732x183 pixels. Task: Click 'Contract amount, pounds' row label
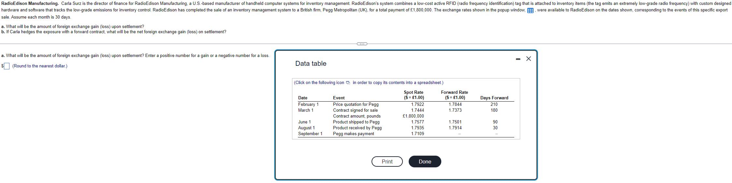coord(357,116)
